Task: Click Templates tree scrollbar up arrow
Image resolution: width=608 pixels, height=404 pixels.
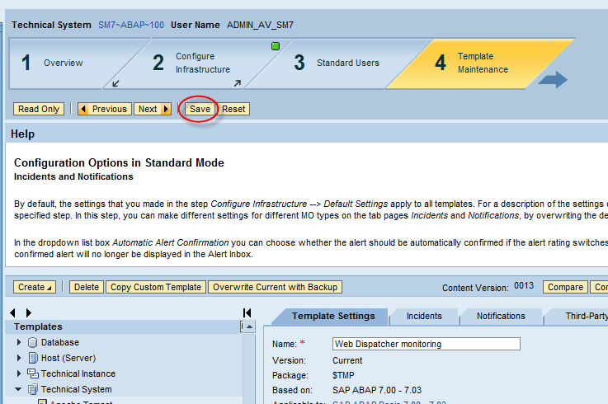Action: pyautogui.click(x=249, y=326)
